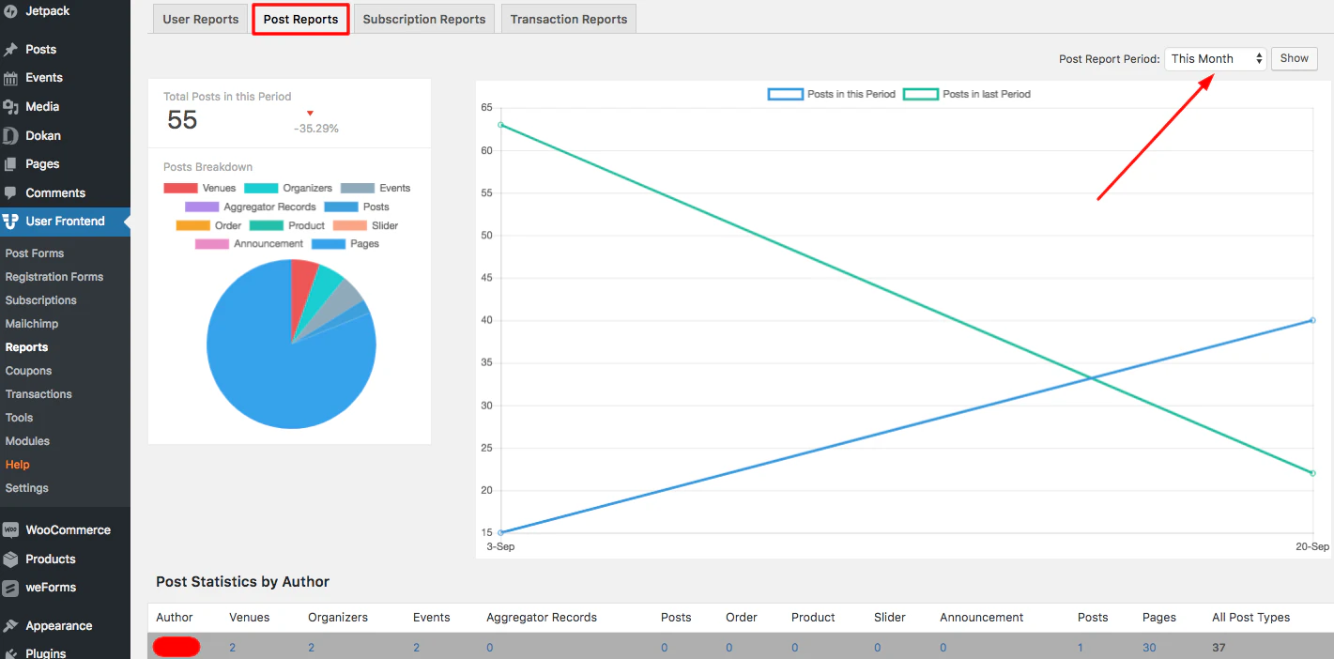
Task: Switch to the Subscription Reports tab
Action: [424, 19]
